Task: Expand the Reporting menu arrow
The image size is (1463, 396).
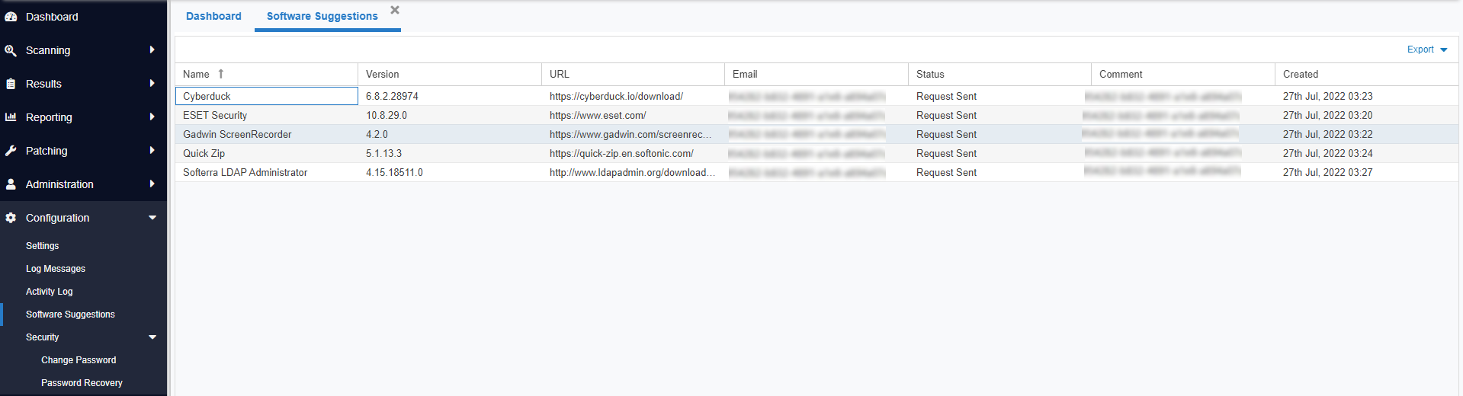Action: (152, 117)
